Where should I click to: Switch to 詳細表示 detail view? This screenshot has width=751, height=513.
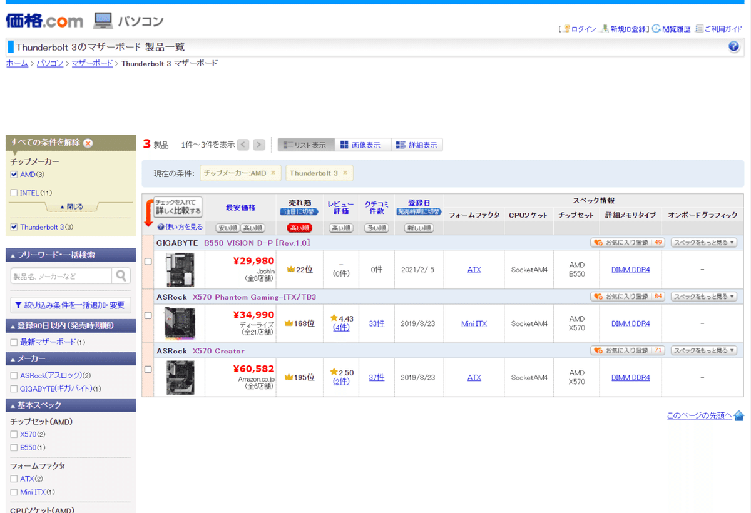[417, 145]
